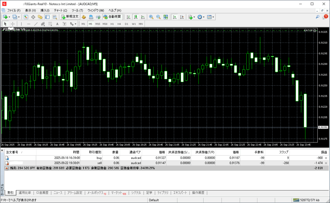
Task: Select the trendline drawing tool
Action: pos(36,24)
